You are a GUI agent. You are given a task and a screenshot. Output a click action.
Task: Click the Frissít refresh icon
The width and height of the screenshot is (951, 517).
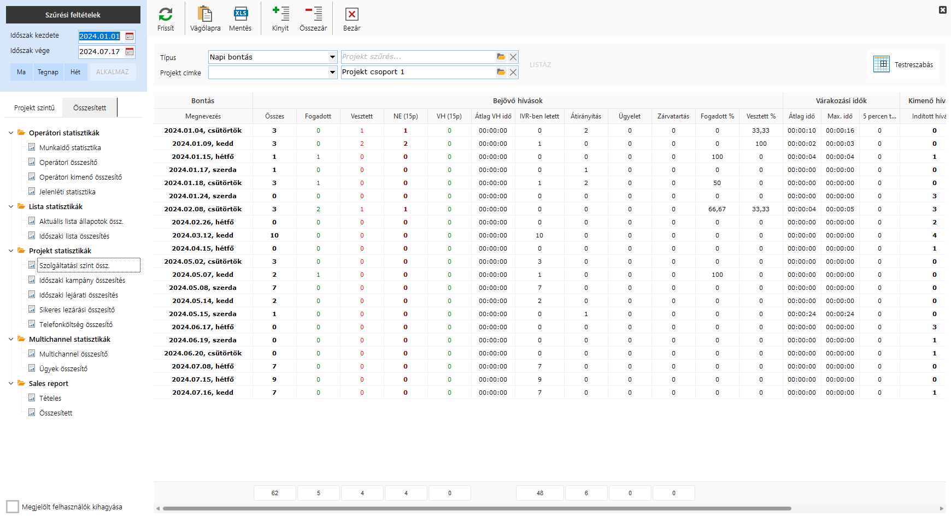click(166, 15)
